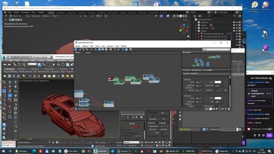Constrain to Z axis in 3ds Max
Screen dimensions: 274x154
10,91
